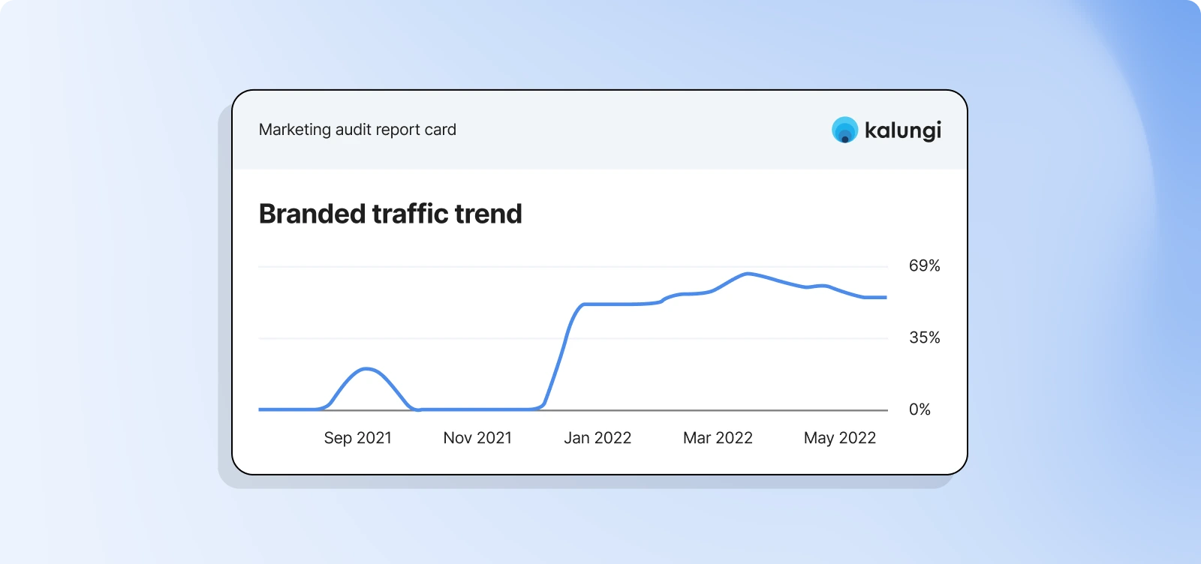Click the May 2022 x-axis label

pyautogui.click(x=840, y=438)
